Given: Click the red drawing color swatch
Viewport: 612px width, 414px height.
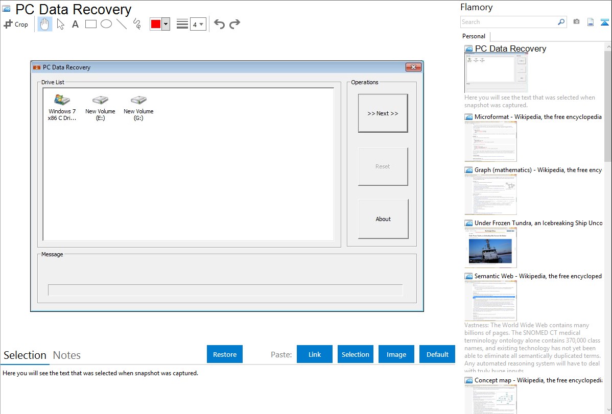Looking at the screenshot, I should (x=156, y=24).
